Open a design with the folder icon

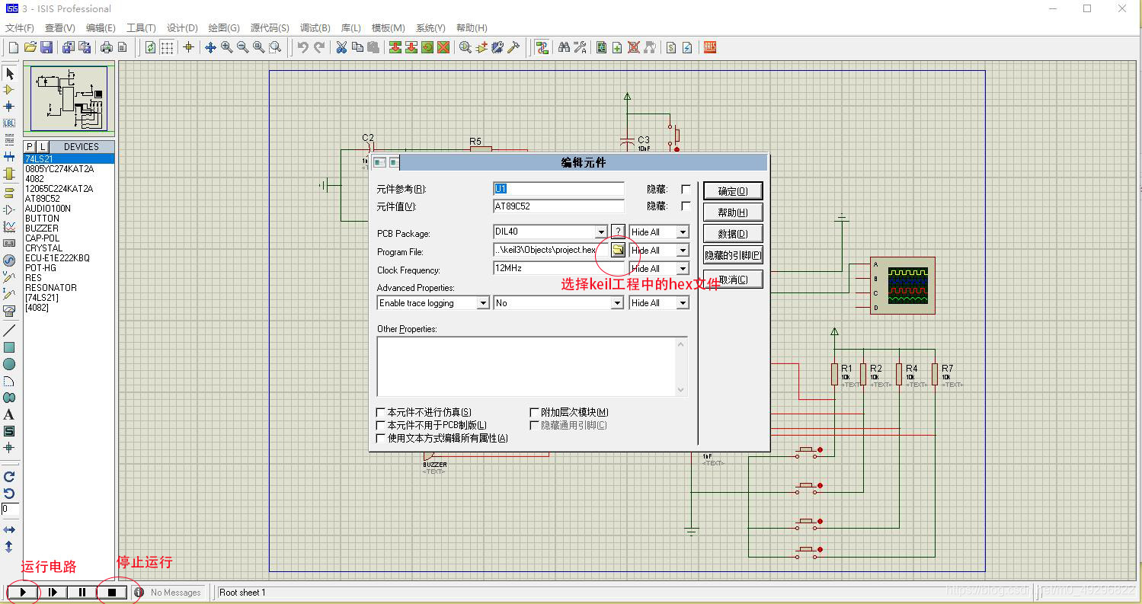tap(30, 47)
